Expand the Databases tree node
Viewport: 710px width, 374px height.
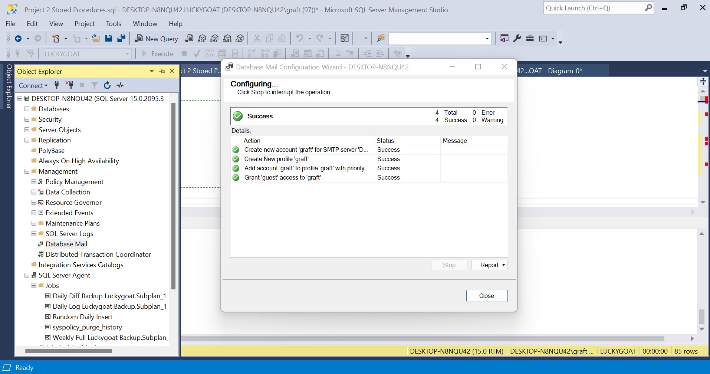coord(27,109)
